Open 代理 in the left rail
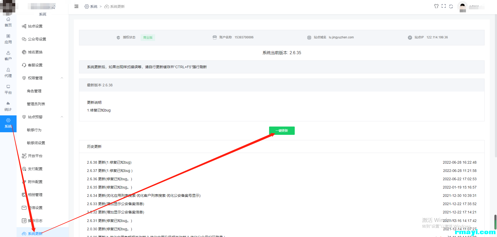This screenshot has width=497, height=237. (8, 73)
